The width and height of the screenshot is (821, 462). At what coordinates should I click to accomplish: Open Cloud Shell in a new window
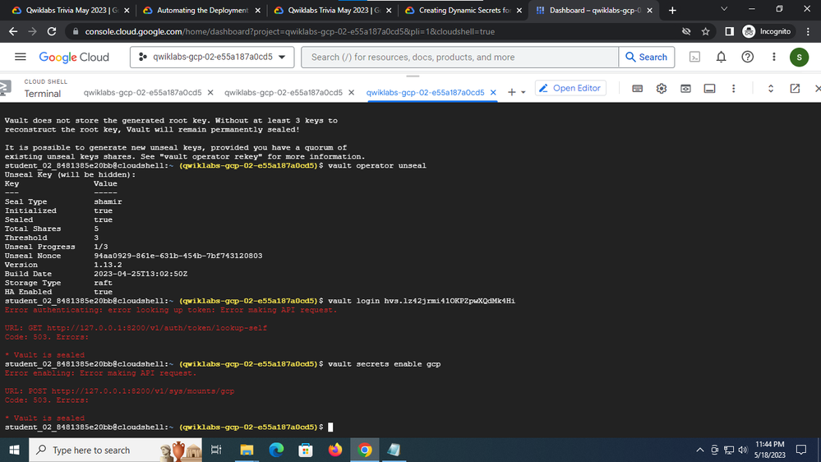(x=795, y=89)
